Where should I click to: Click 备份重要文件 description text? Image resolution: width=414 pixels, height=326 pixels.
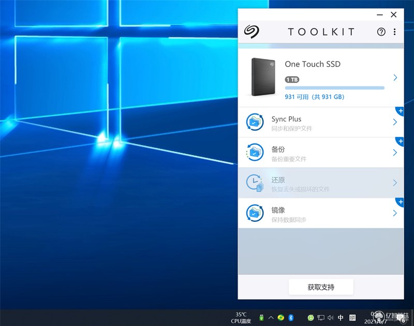[x=289, y=159]
